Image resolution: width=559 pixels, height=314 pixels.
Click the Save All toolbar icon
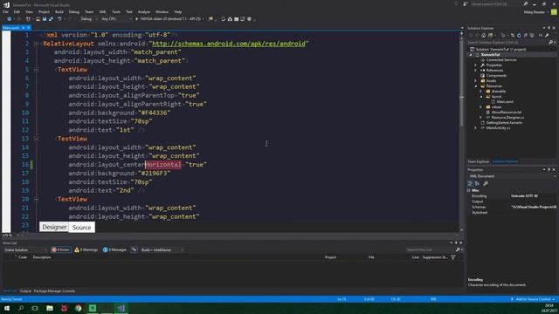(x=51, y=19)
